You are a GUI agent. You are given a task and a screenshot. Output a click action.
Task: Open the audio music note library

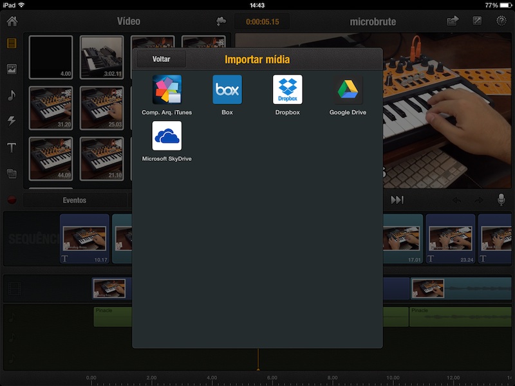click(12, 95)
